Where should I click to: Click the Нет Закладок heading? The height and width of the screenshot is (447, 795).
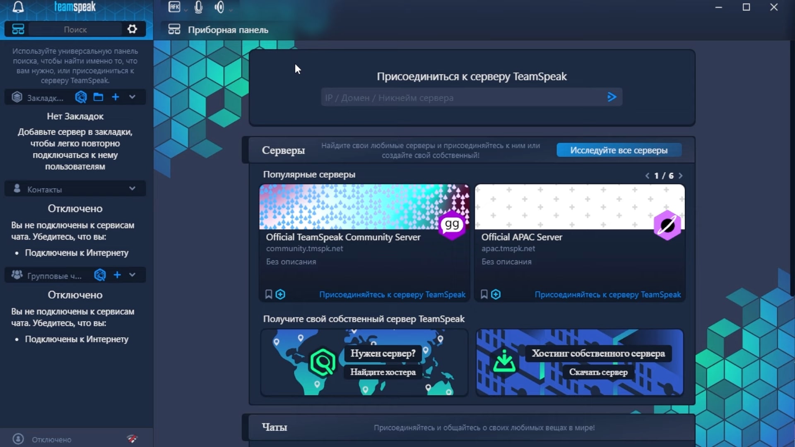[75, 116]
